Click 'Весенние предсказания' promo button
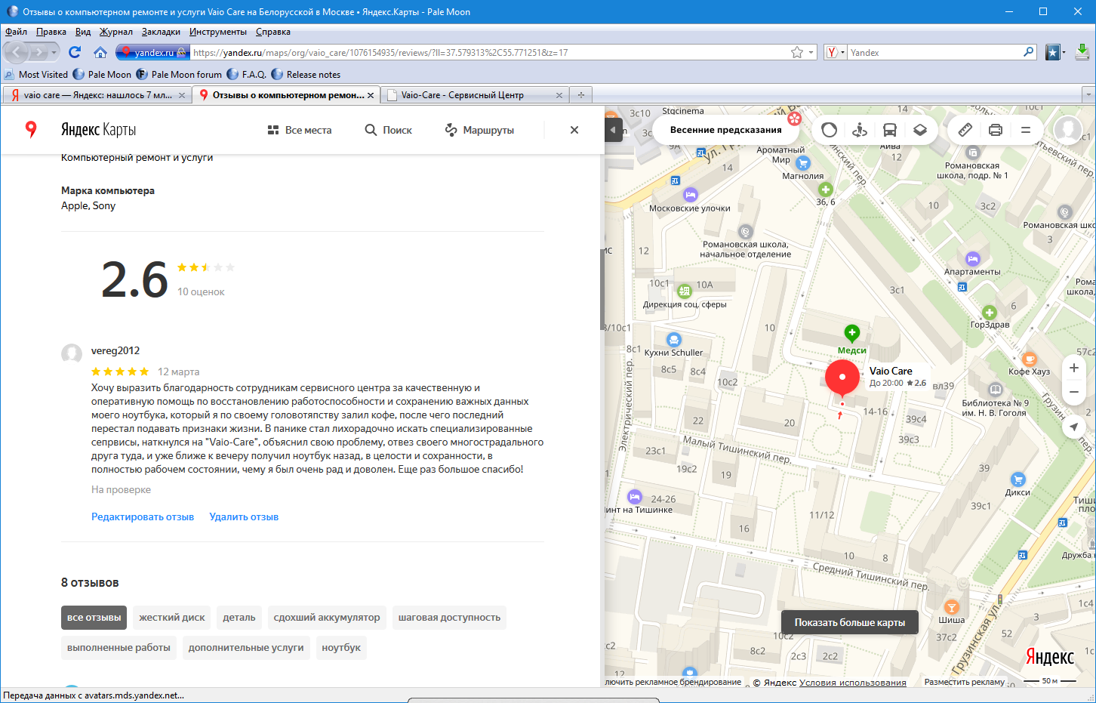Screen dimensions: 1096x703 pyautogui.click(x=728, y=130)
